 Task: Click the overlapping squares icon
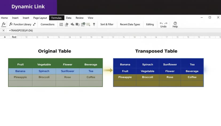coord(77,25)
